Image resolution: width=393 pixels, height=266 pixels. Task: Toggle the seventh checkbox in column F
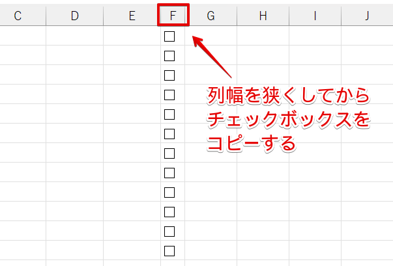[x=169, y=153]
